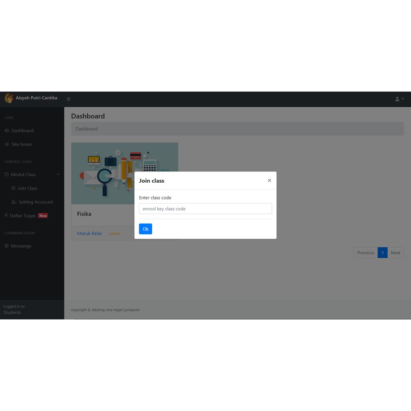Click the red New badge
Viewport: 411px width, 411px height.
tap(43, 216)
